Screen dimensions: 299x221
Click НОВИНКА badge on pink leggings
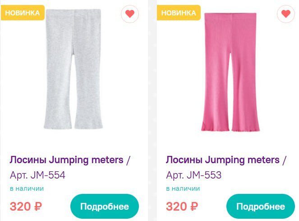179,13
